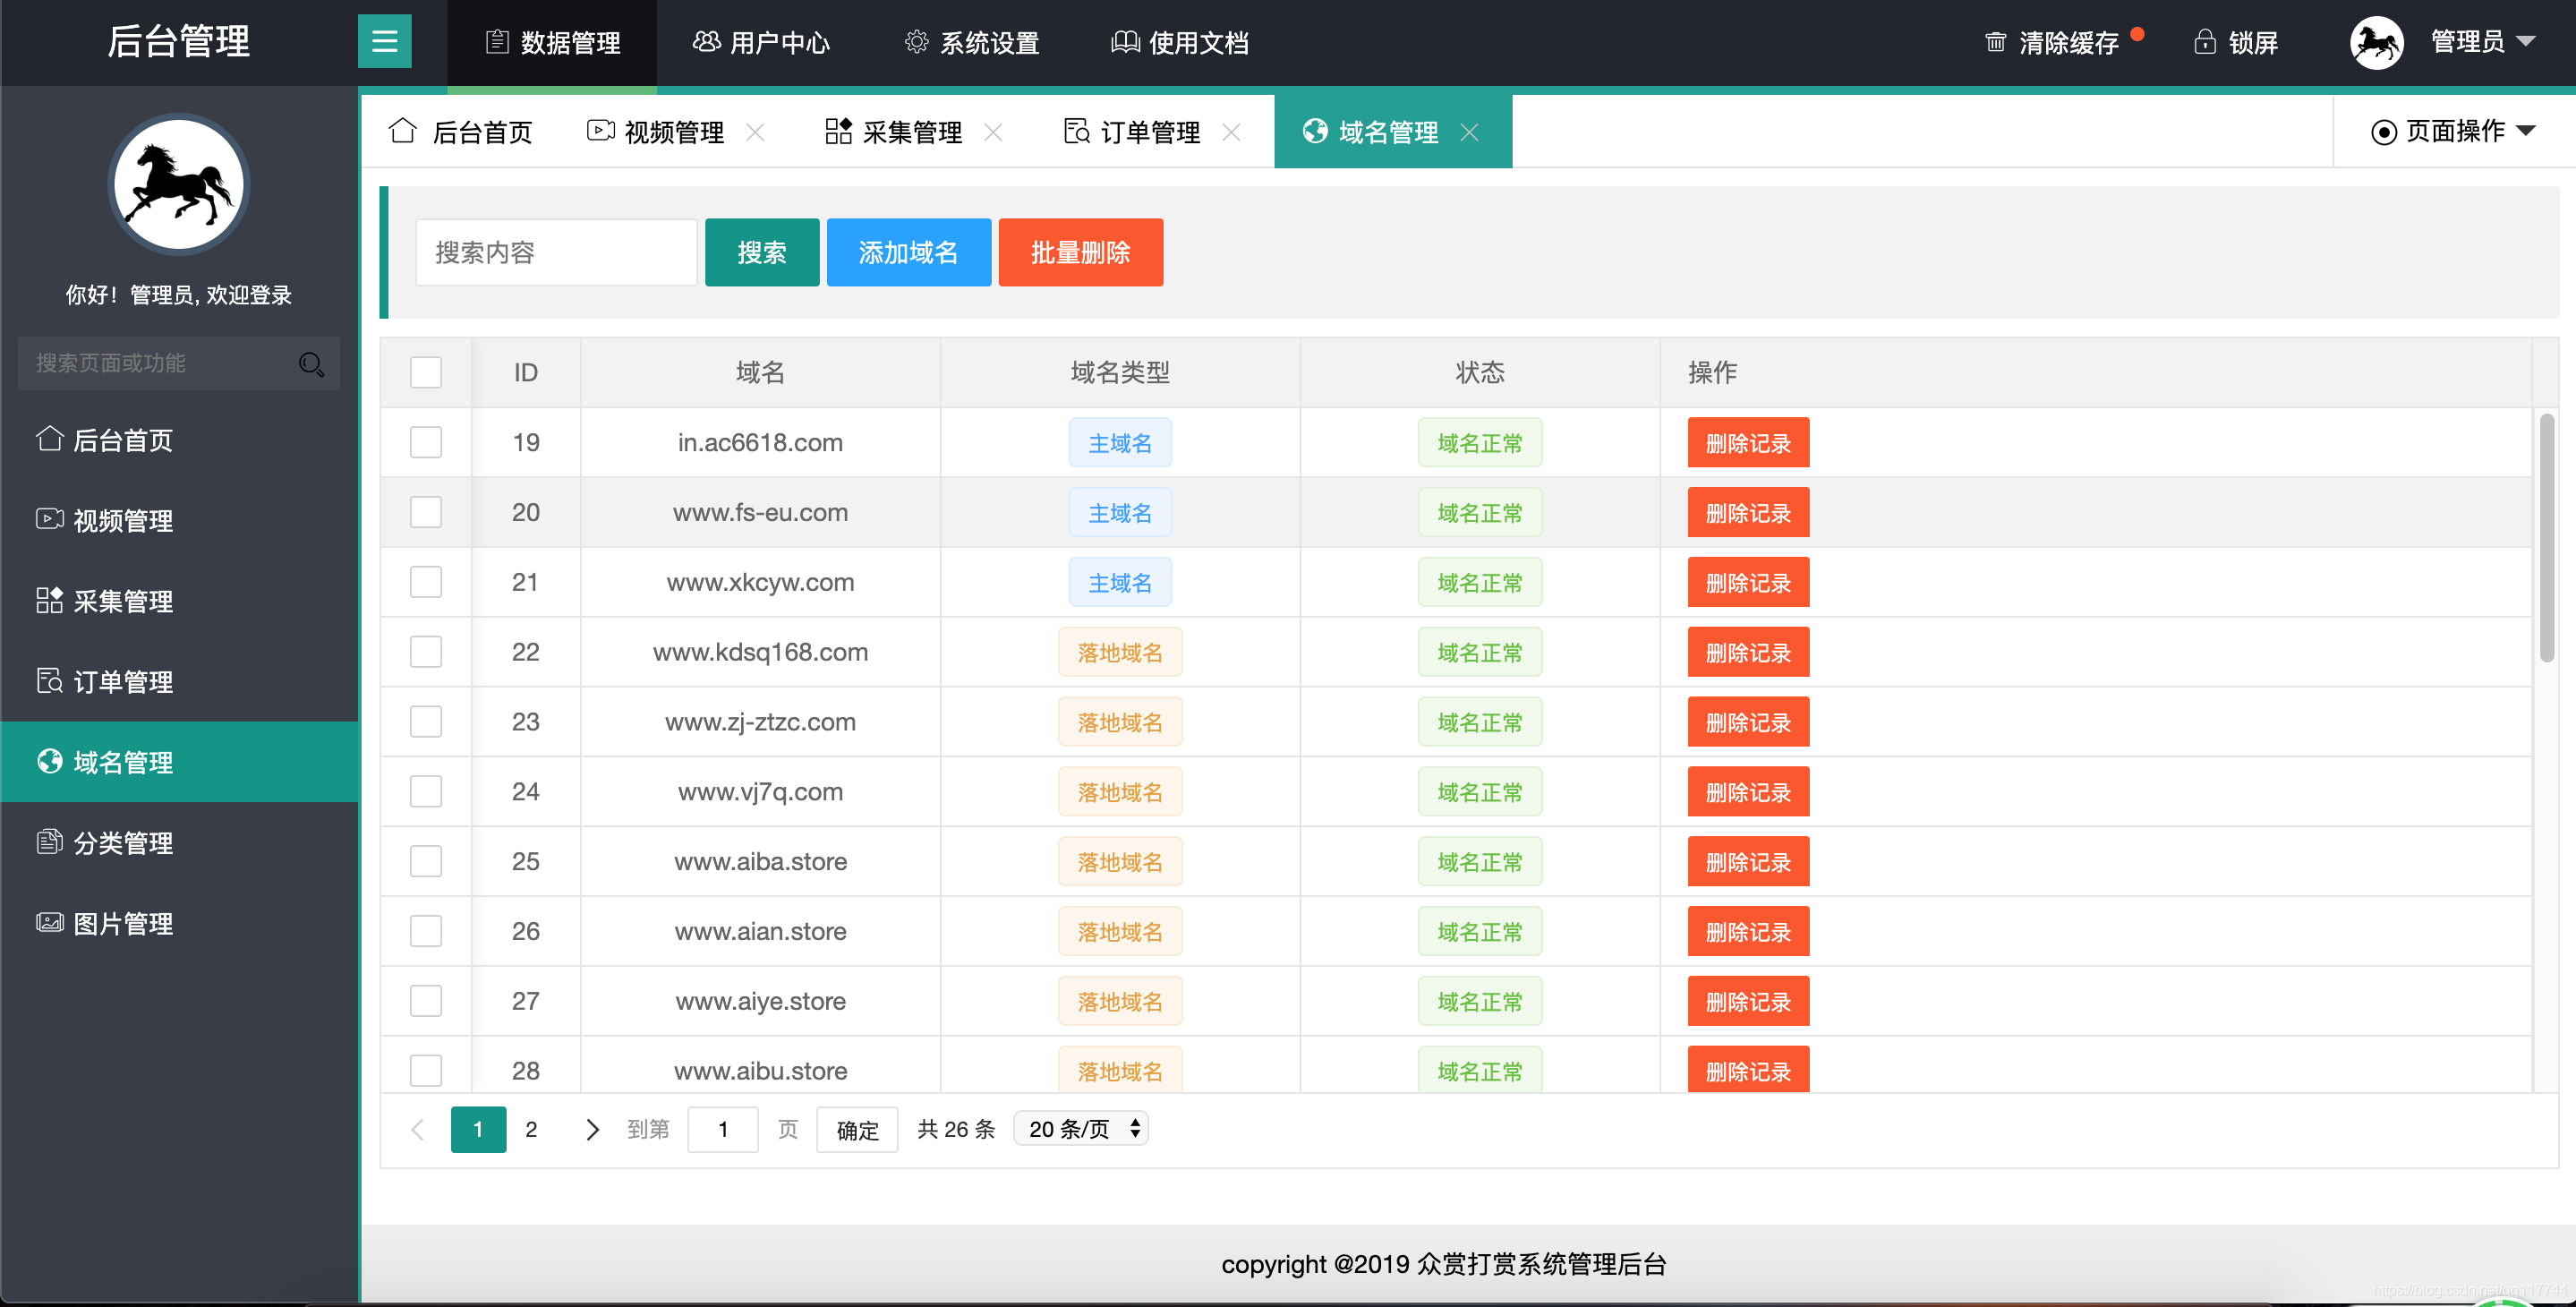Click the home icon on 后台首页 tab
The height and width of the screenshot is (1307, 2576).
402,131
